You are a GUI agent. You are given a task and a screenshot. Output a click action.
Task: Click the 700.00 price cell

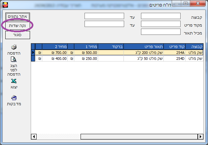(55, 52)
